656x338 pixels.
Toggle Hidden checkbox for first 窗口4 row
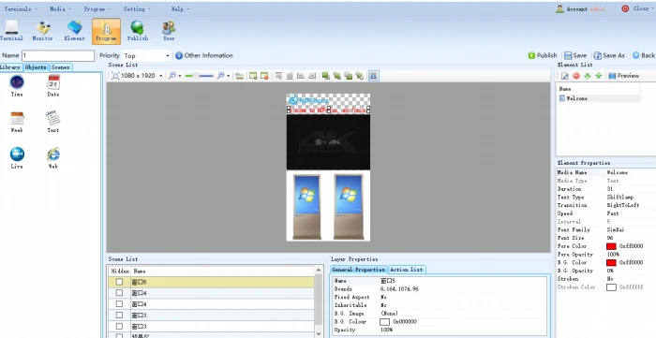point(119,293)
